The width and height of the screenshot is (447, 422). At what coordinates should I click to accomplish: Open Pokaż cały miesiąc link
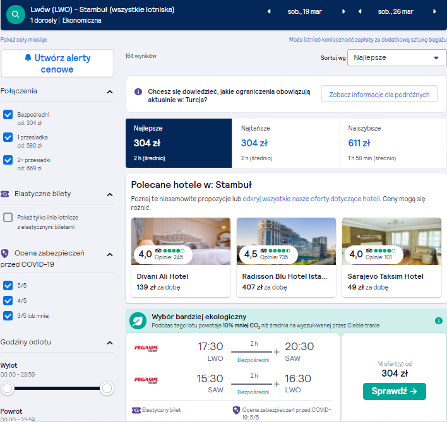(23, 40)
